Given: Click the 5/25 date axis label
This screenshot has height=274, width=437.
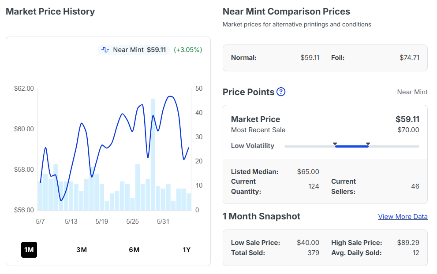Looking at the screenshot, I should pyautogui.click(x=132, y=222).
